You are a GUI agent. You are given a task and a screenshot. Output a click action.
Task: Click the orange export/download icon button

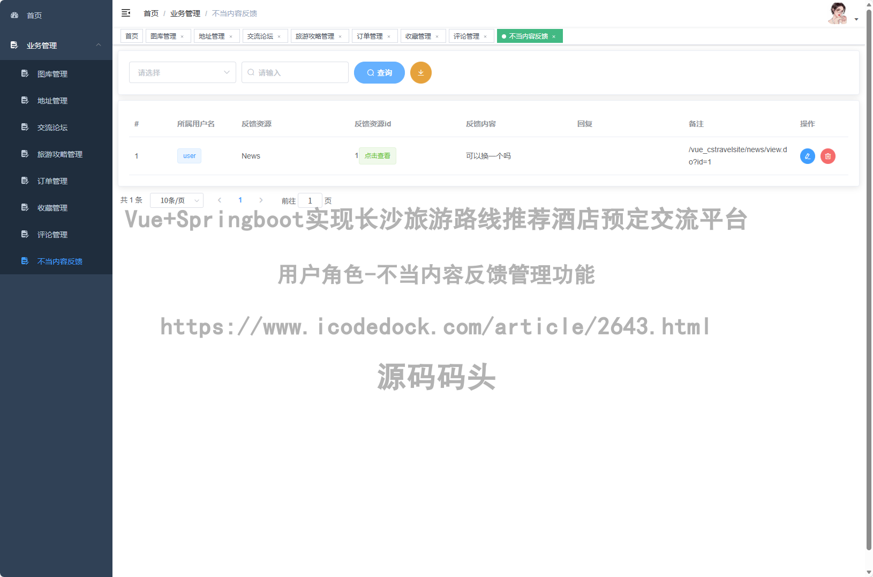point(421,72)
